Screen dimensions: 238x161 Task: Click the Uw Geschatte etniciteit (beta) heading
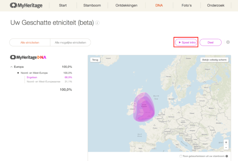pyautogui.click(x=52, y=23)
